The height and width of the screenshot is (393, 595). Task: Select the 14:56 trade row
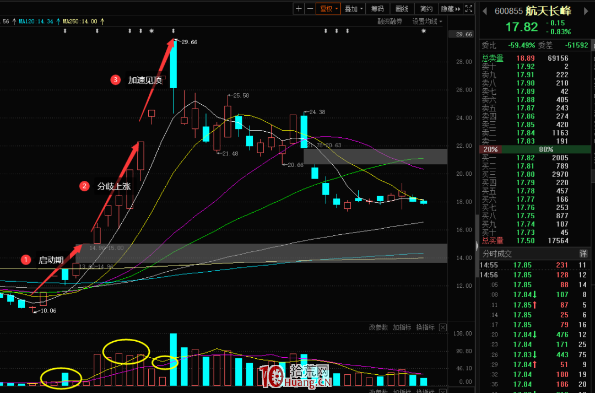tap(534, 275)
